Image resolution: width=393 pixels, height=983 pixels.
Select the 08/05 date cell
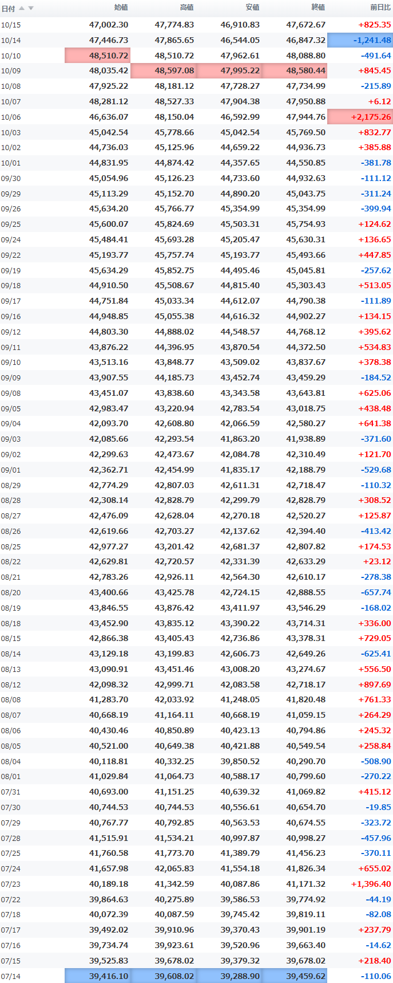(x=11, y=746)
